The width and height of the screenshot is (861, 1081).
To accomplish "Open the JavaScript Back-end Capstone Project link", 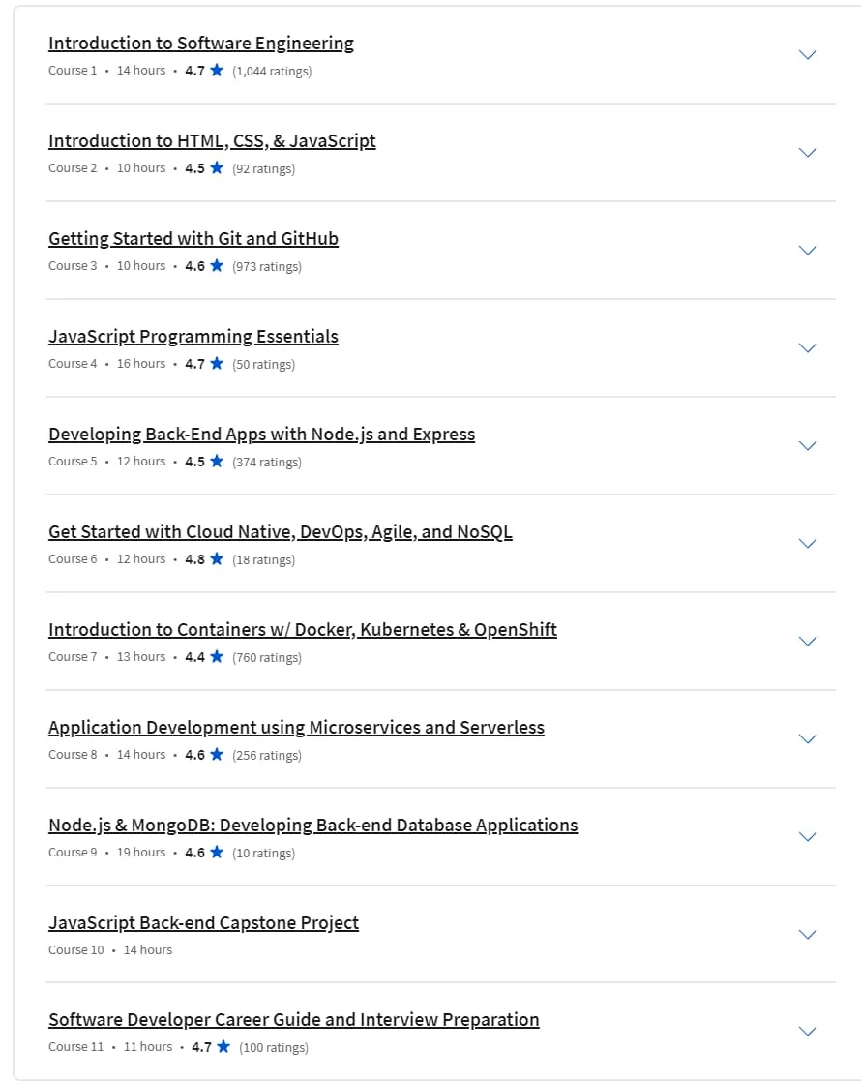I will tap(203, 923).
